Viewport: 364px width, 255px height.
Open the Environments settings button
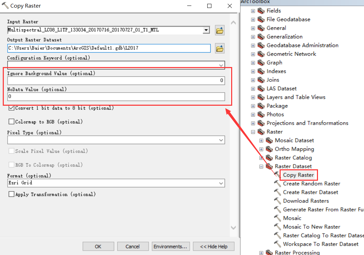click(x=171, y=246)
